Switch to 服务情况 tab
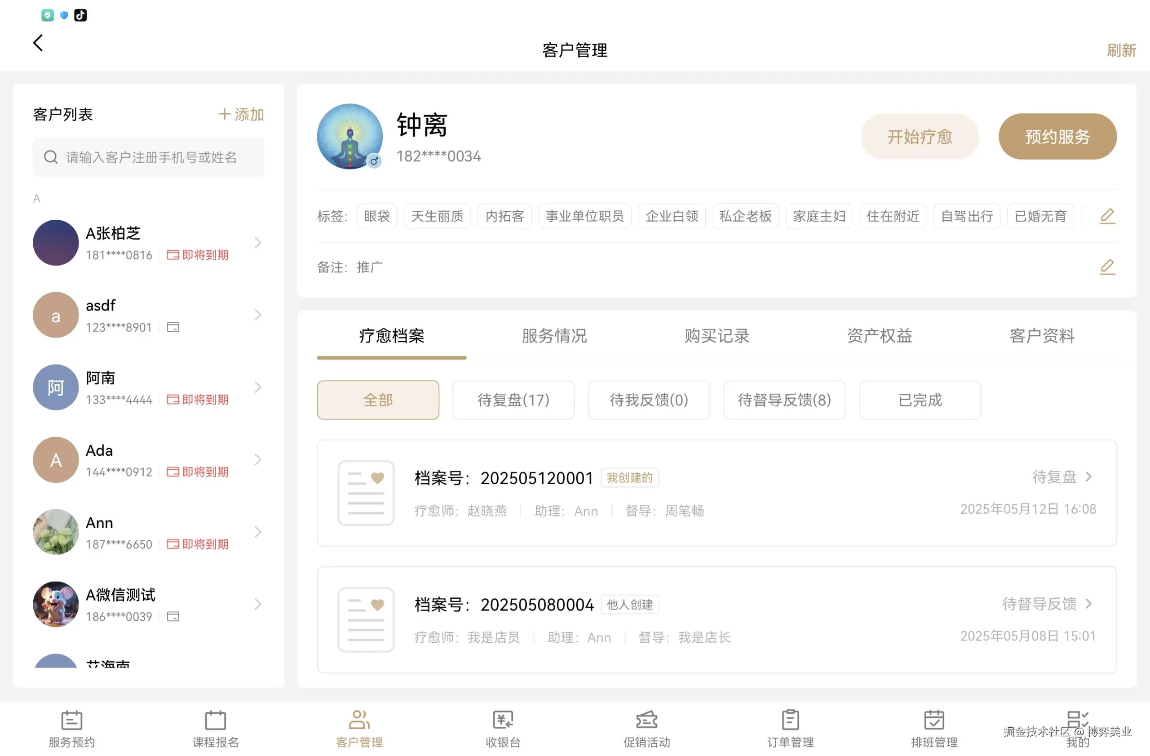This screenshot has height=756, width=1150. coord(554,336)
